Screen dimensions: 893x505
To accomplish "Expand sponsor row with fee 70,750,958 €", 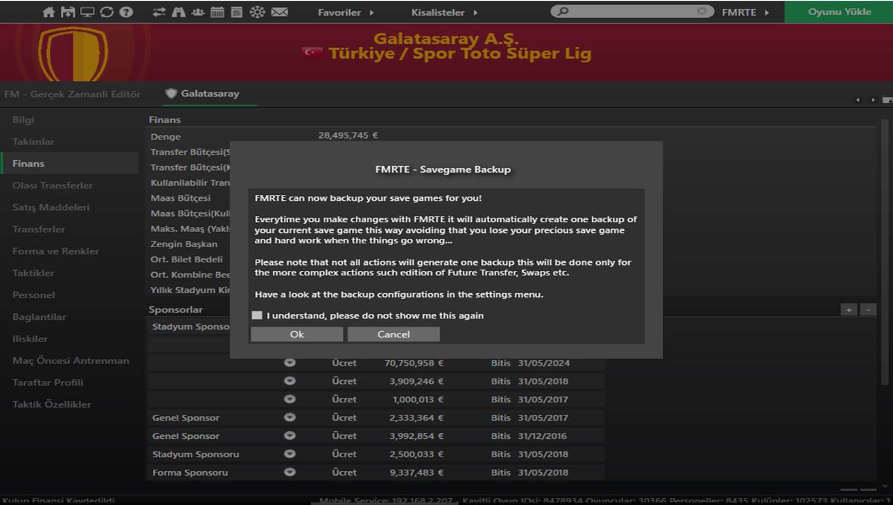I will 290,362.
